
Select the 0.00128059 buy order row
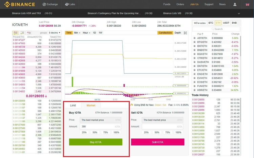[37, 101]
